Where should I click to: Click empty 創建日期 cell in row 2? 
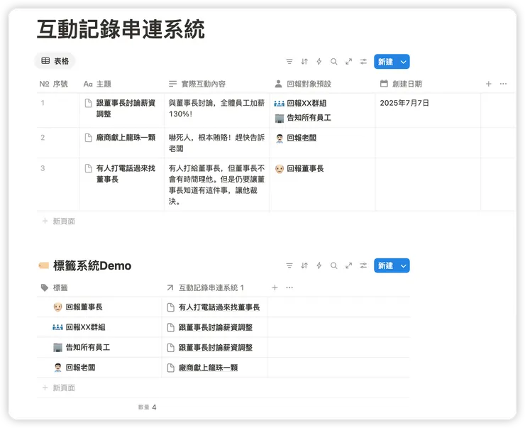pyautogui.click(x=428, y=143)
